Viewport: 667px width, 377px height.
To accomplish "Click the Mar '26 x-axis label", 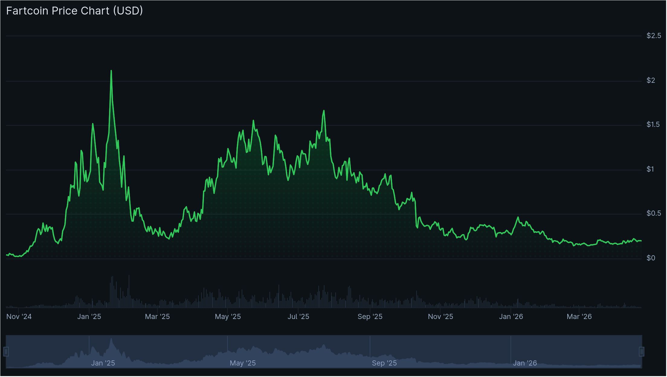I will coord(579,317).
